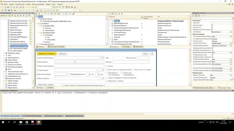Screen dimensions: 234x131
Task: Click Открыть link for УсловноеОформление property
Action: (213, 78)
